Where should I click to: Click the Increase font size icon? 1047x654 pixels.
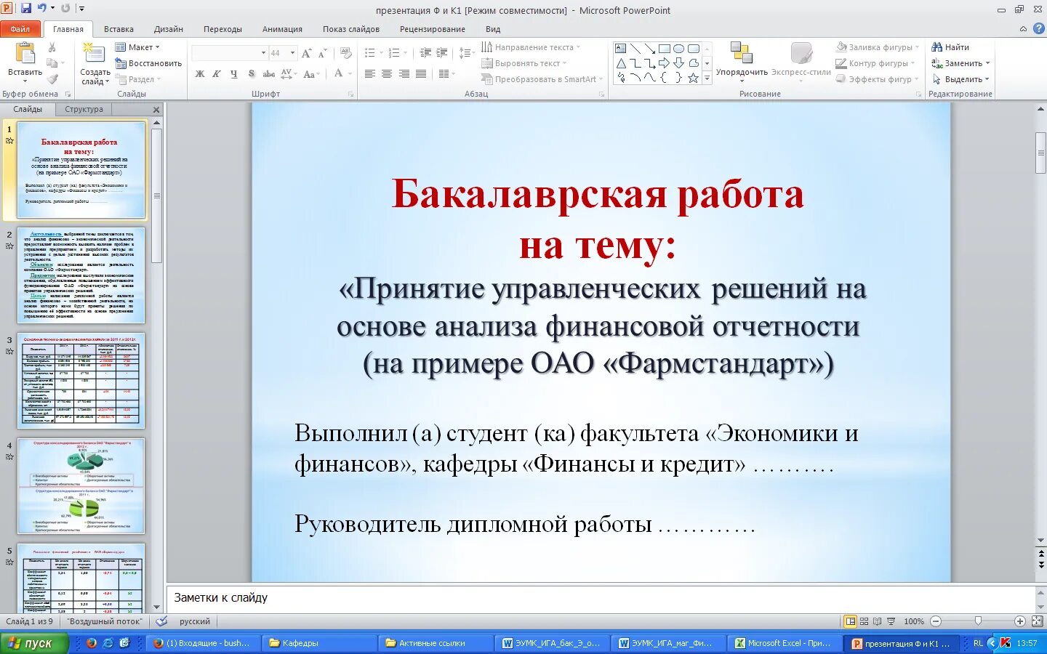[x=306, y=53]
